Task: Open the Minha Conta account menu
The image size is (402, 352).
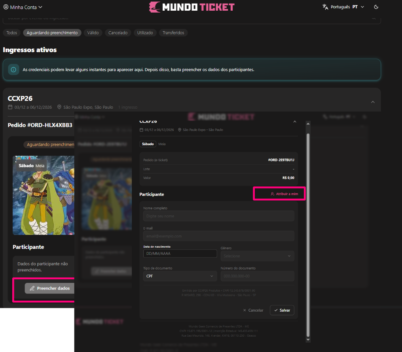Action: click(x=23, y=7)
